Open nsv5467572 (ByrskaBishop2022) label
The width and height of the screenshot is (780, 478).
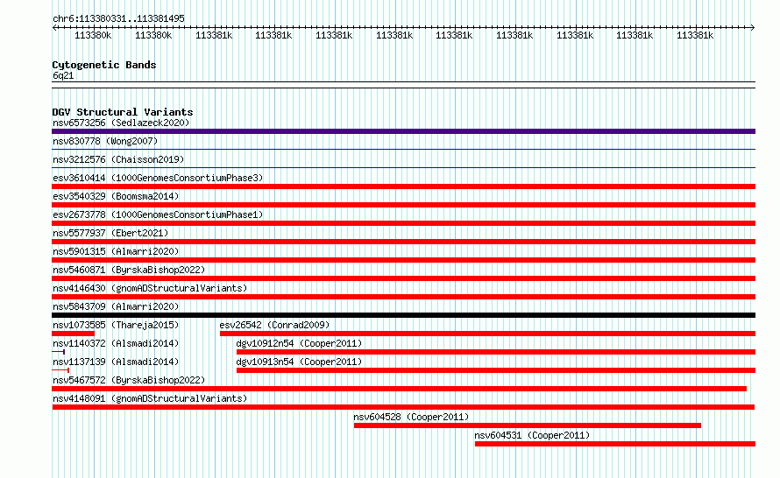coord(129,380)
